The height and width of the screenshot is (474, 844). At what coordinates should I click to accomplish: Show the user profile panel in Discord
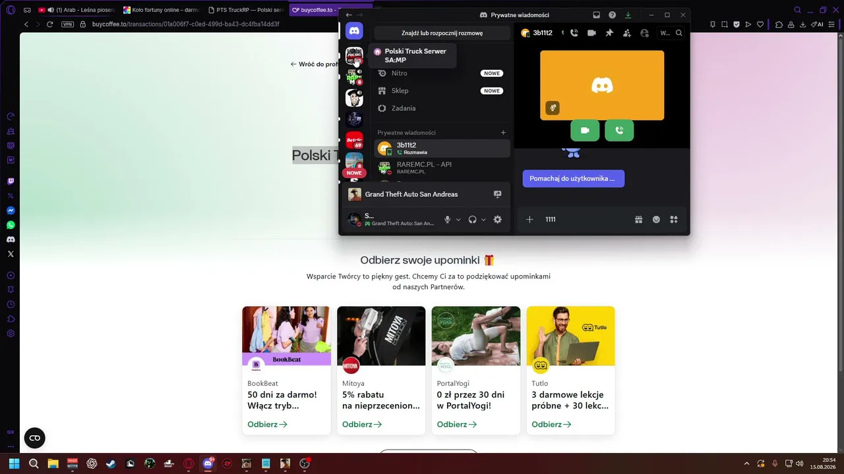pyautogui.click(x=644, y=33)
